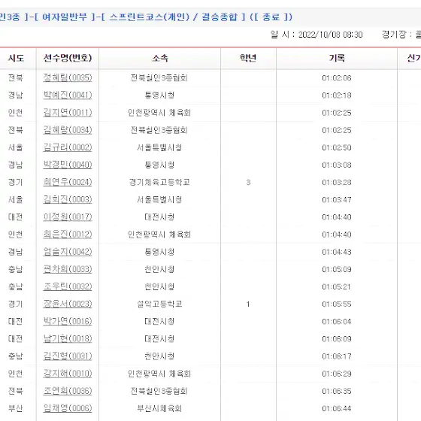This screenshot has height=421, width=421.
Task: Click the 선수명(번호) column header
Action: click(68, 58)
